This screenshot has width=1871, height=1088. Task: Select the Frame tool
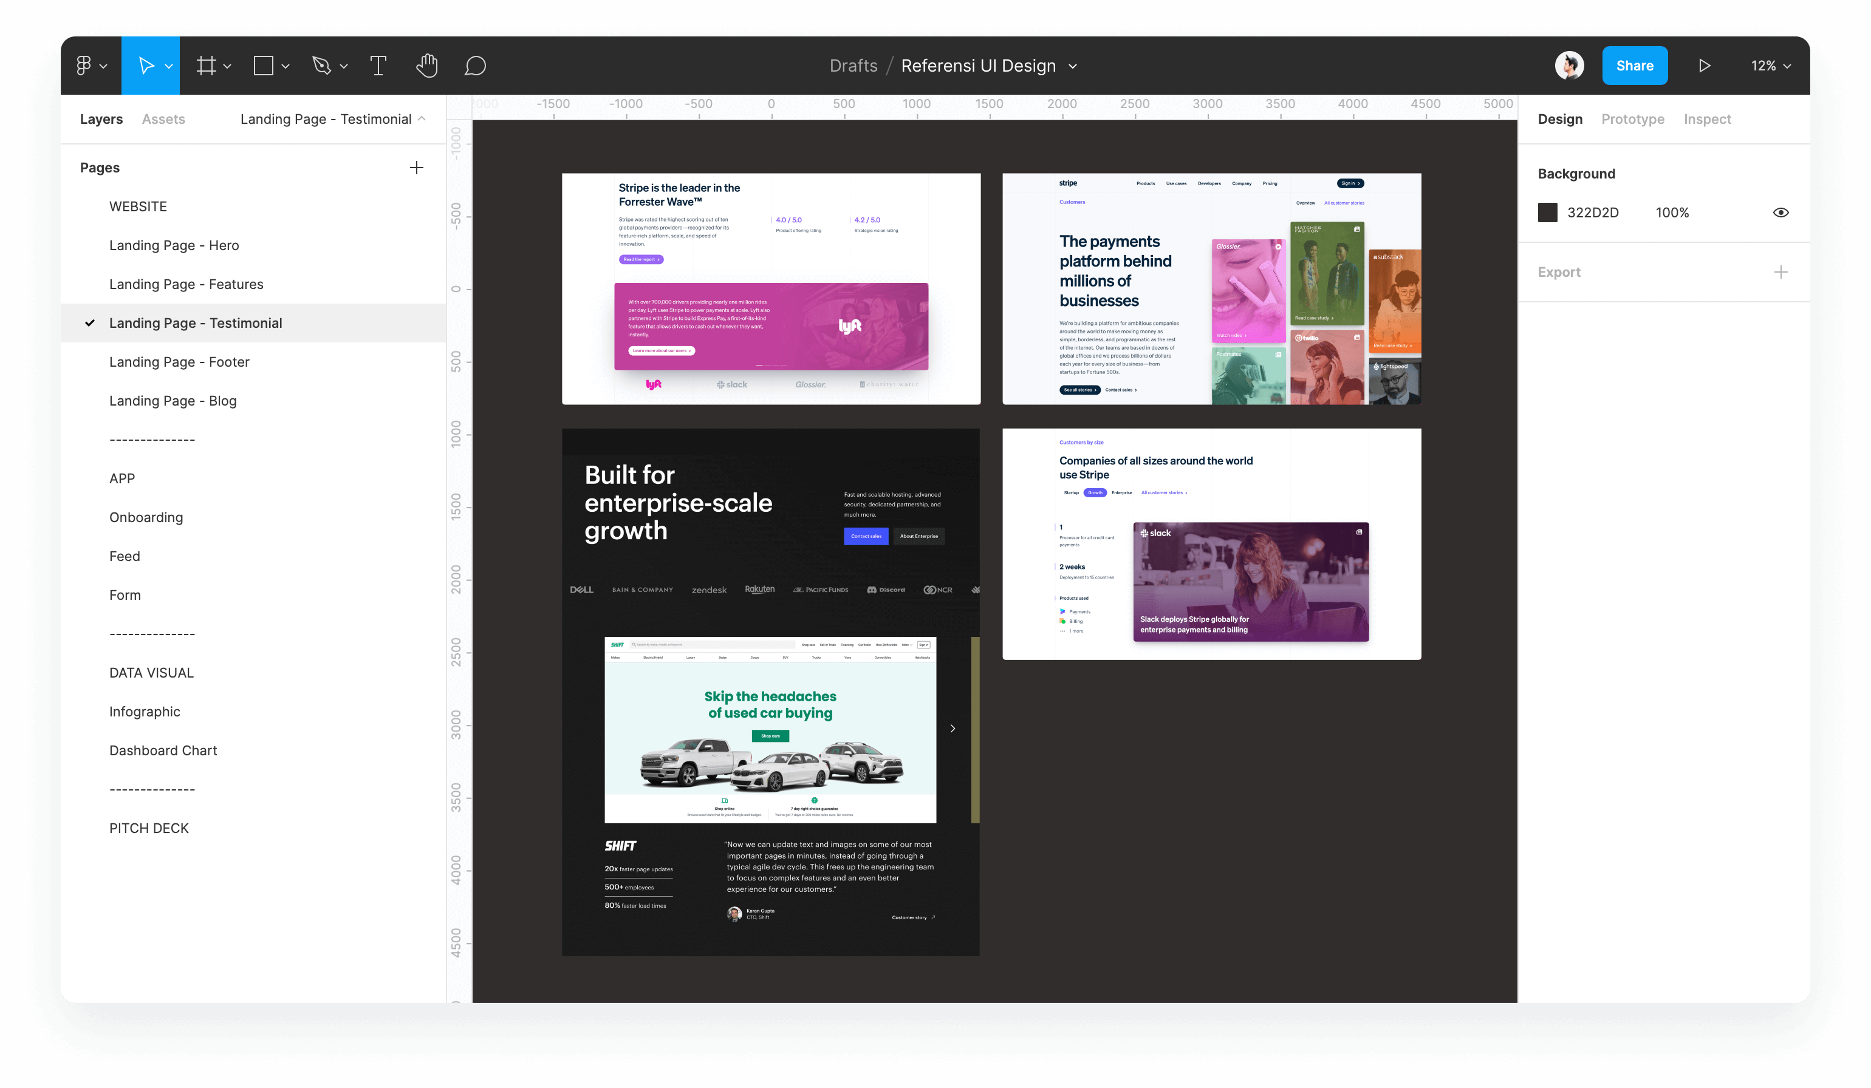click(206, 66)
